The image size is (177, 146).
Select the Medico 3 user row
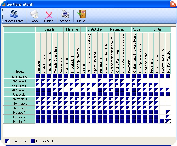click(x=19, y=121)
